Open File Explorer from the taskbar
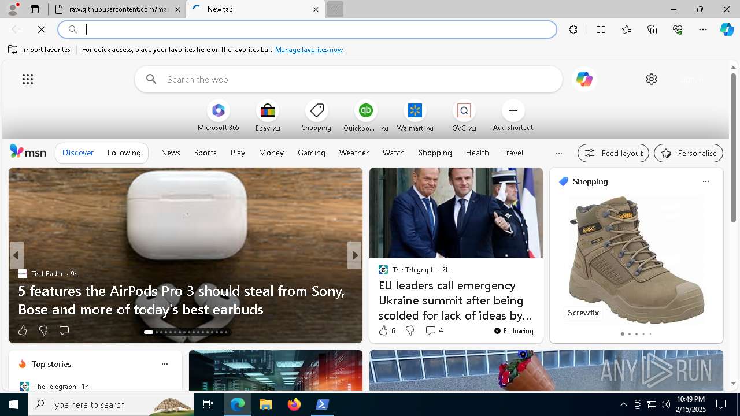Viewport: 740px width, 416px height. tap(265, 404)
